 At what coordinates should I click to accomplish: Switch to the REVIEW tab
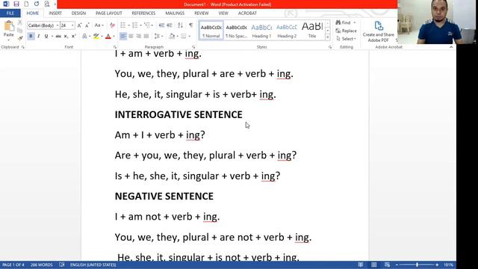point(202,13)
